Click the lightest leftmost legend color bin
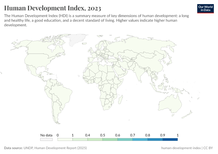 [x=65, y=139]
